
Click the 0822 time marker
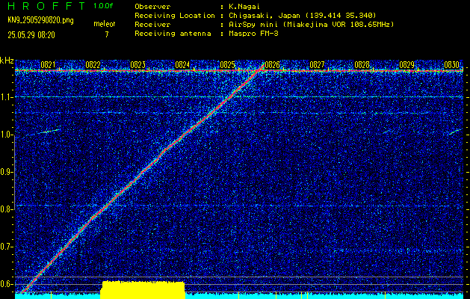click(93, 65)
